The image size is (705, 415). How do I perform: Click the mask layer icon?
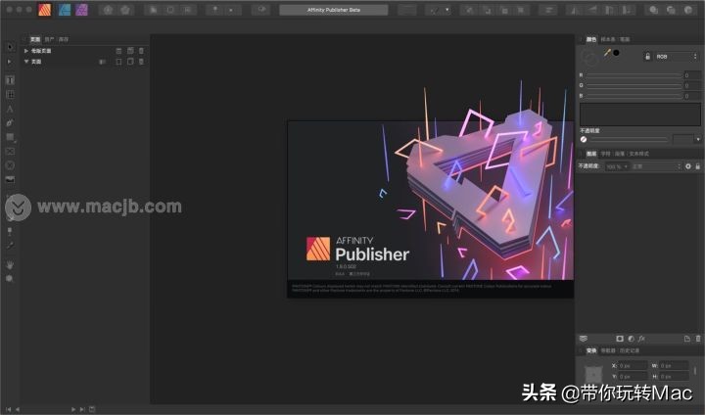(x=620, y=339)
